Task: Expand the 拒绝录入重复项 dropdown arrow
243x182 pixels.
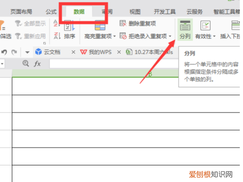Action: tap(170, 36)
